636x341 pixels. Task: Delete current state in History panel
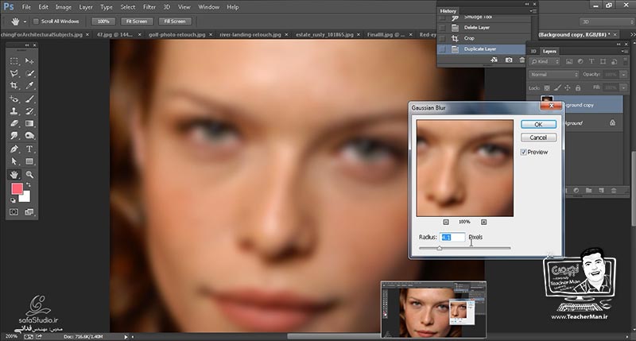pos(522,60)
